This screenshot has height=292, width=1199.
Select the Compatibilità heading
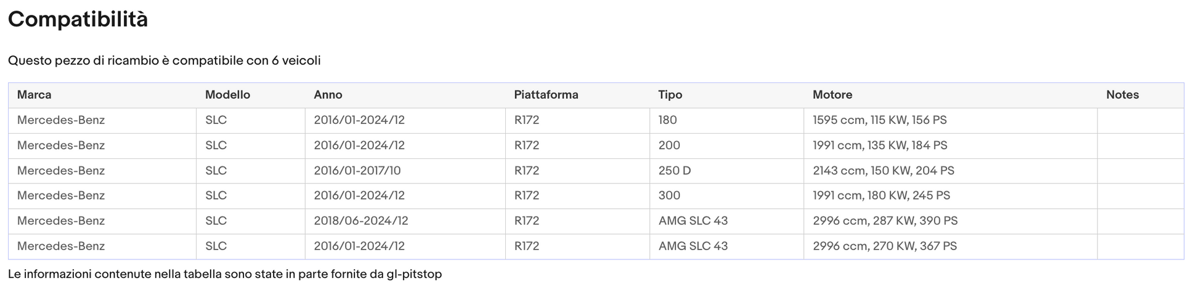point(78,20)
